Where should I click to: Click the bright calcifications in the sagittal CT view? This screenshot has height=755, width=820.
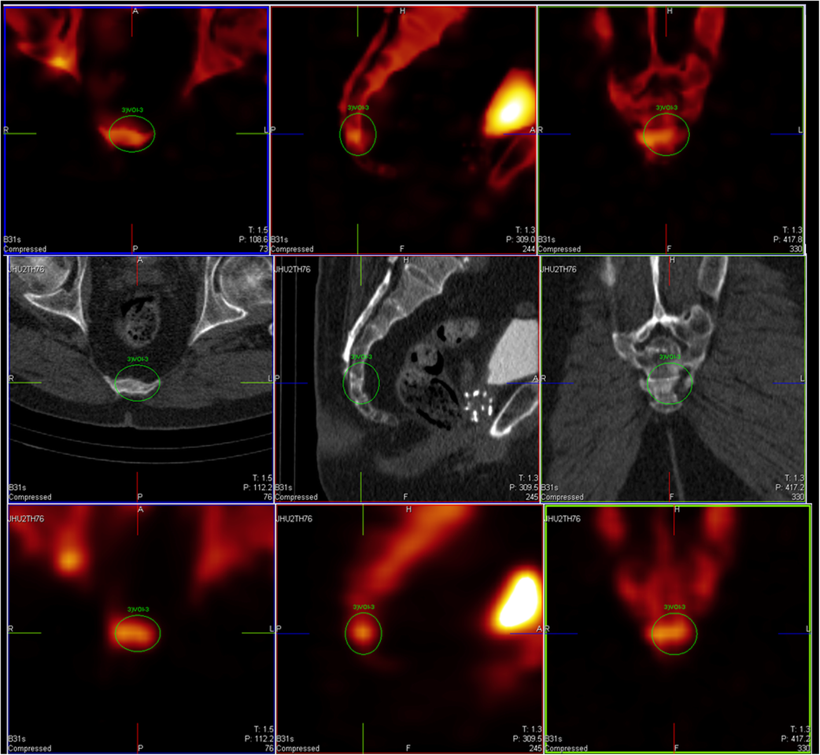pyautogui.click(x=478, y=405)
